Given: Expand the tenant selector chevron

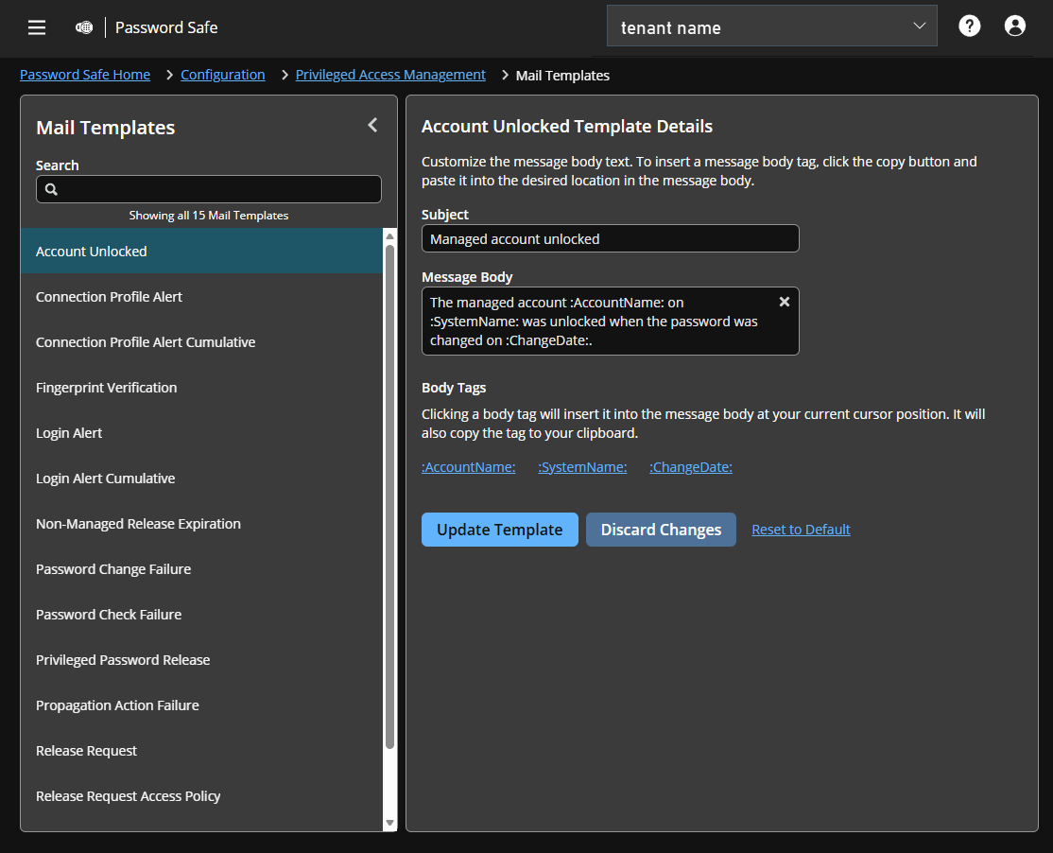Looking at the screenshot, I should pos(919,26).
